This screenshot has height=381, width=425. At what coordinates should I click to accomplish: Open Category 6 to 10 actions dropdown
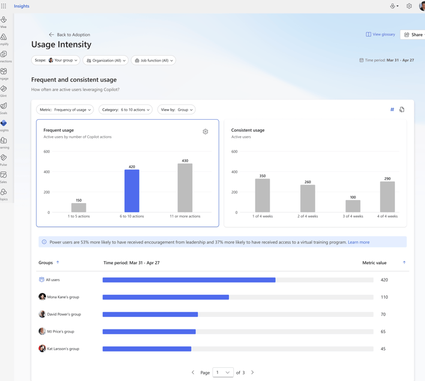coord(125,110)
